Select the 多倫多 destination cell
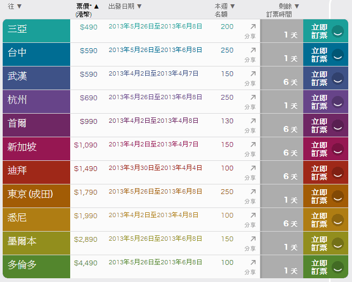This screenshot has height=282, width=352. pyautogui.click(x=36, y=267)
